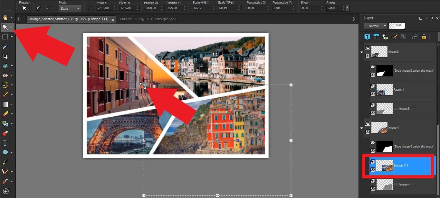Select the Paint Brush tool
This screenshot has width=440, height=198.
[x=5, y=94]
